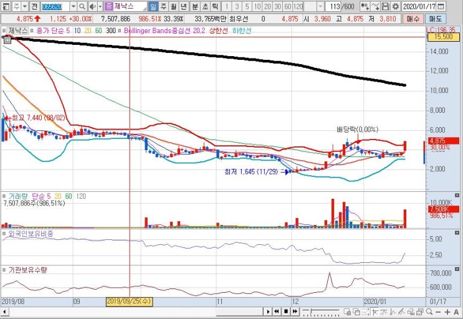463x319 pixels.
Task: Close the foreign ownership panel corner icon
Action: (457, 233)
